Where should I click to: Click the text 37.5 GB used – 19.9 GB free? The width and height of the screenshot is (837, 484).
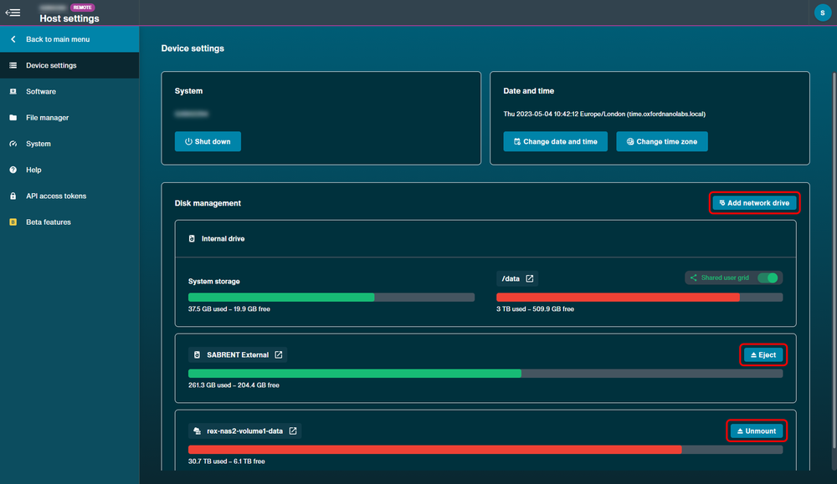point(229,309)
